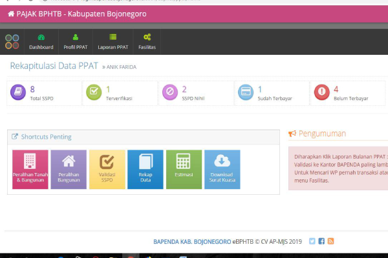Open the Validasi SSPD shortcut

pos(107,170)
